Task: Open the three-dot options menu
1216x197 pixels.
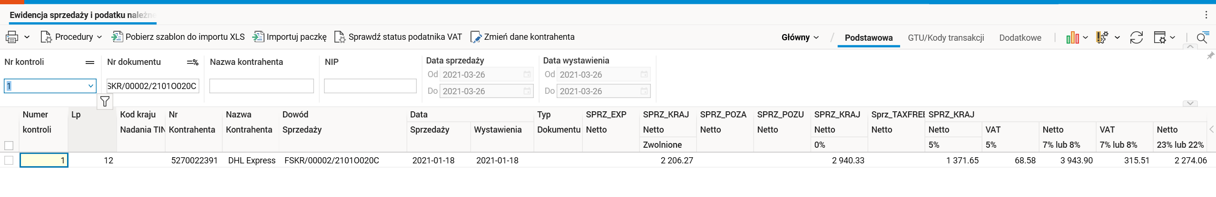Action: 1206,15
